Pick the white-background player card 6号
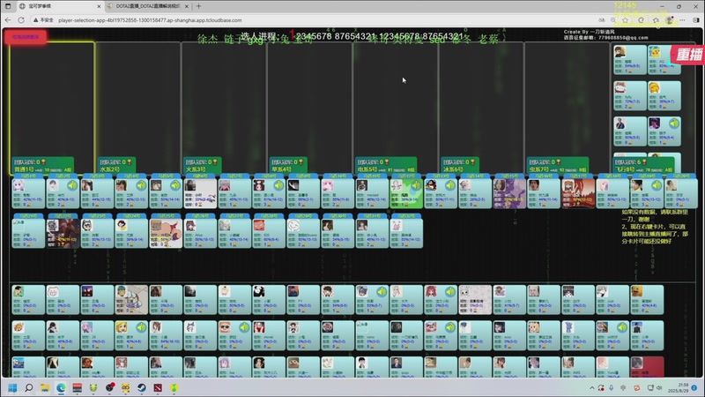Screen dimensions: 705x397 [x=200, y=193]
